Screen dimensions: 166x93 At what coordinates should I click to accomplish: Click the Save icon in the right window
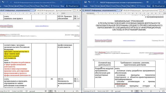click(85, 2)
